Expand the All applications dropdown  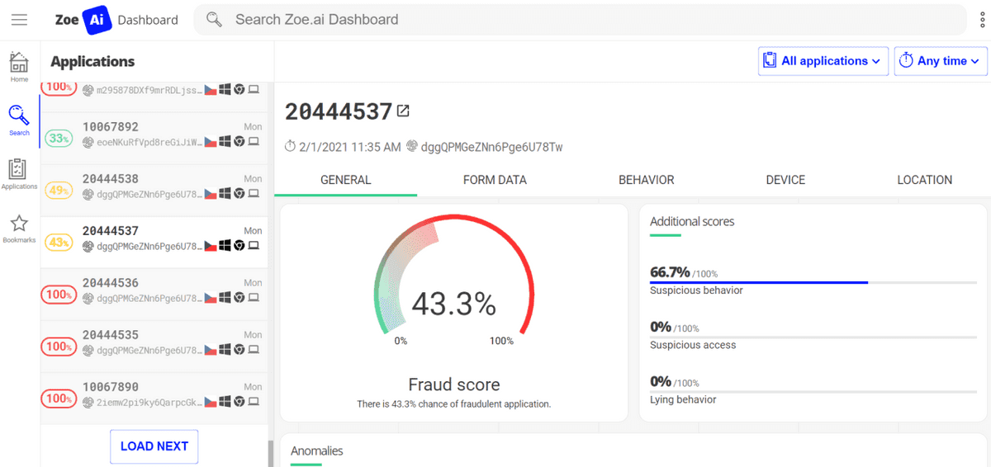click(x=823, y=61)
